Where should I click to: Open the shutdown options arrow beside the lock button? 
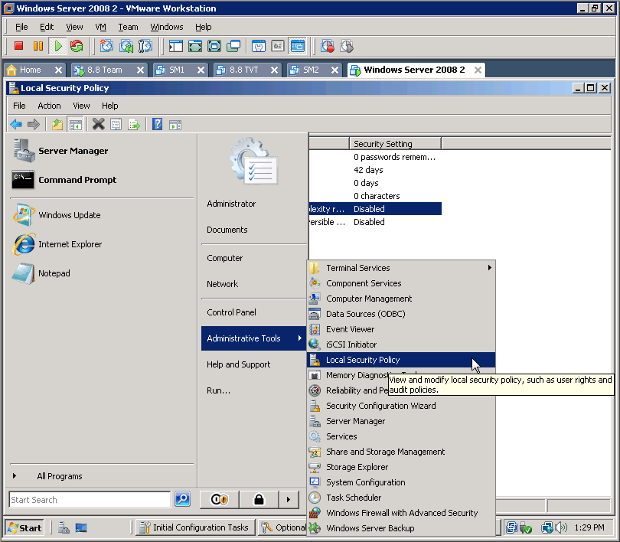click(x=289, y=499)
